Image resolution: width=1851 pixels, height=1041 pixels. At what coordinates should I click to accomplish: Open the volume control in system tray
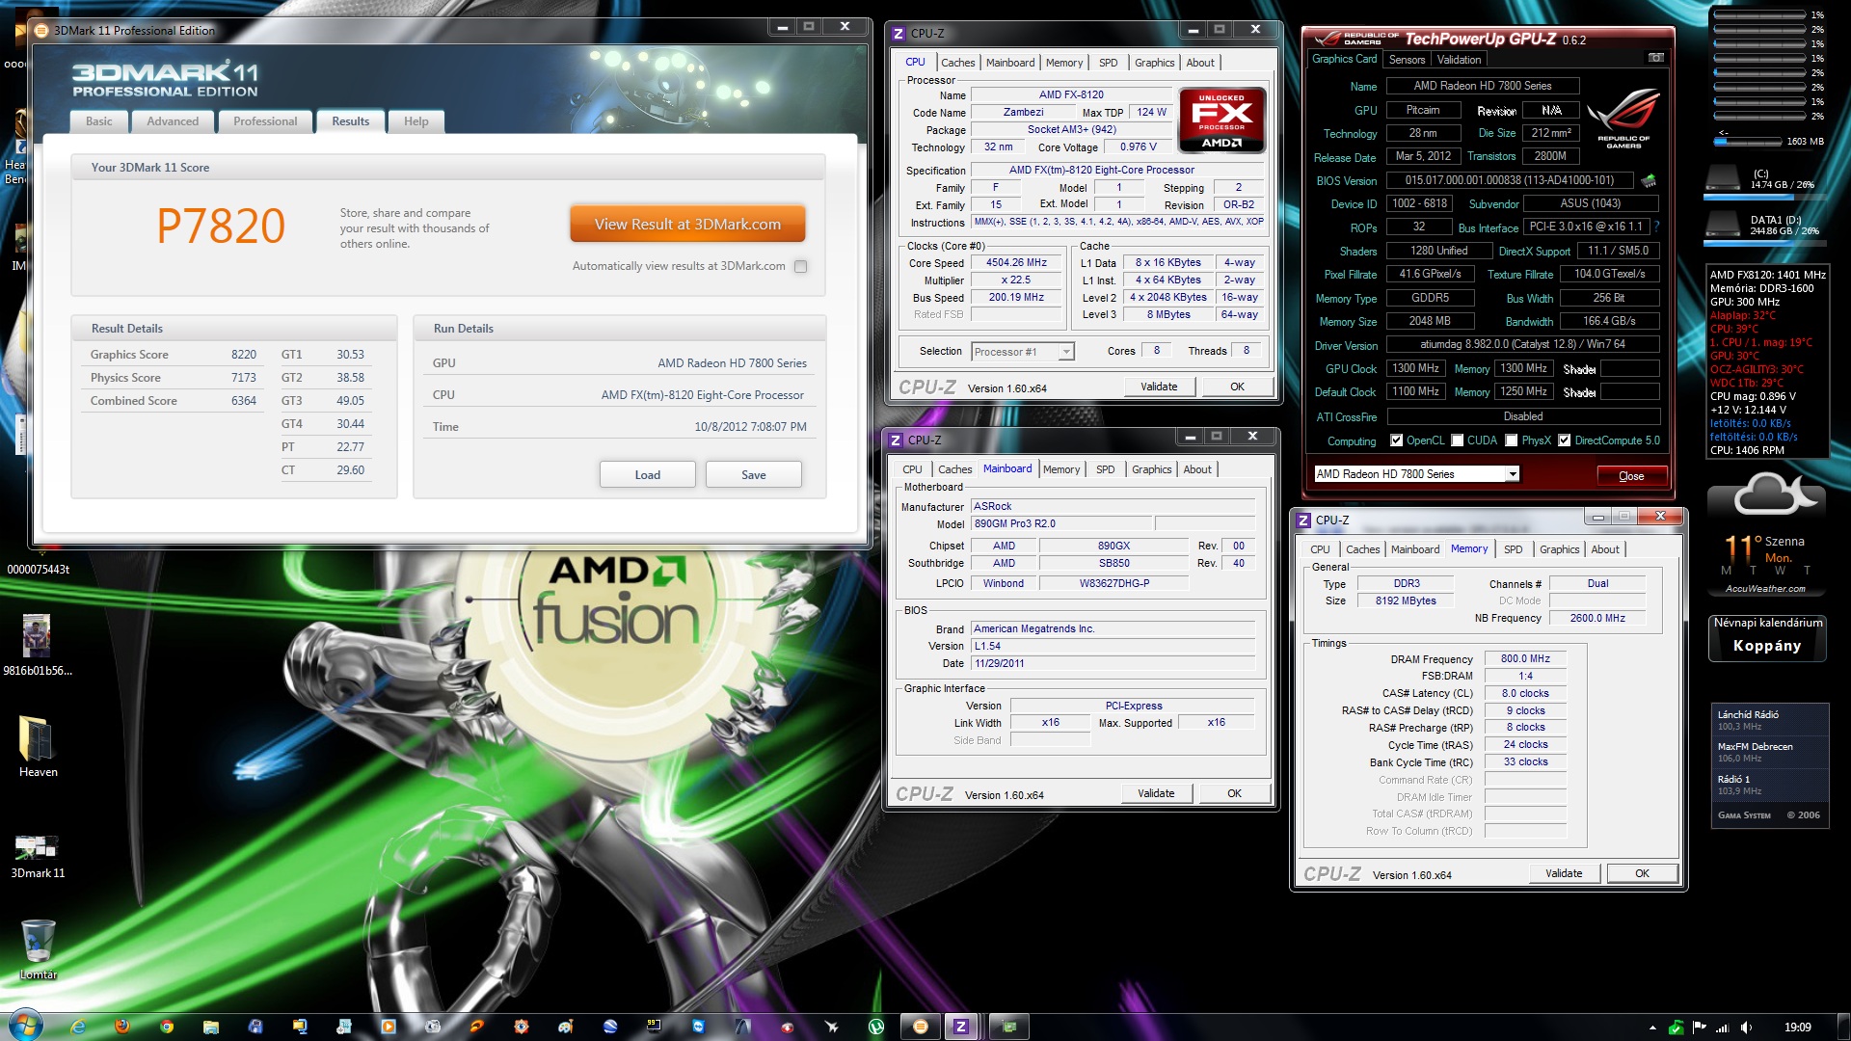(1746, 1028)
